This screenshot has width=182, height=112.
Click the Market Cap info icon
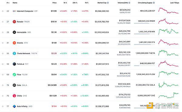click(x=108, y=3)
